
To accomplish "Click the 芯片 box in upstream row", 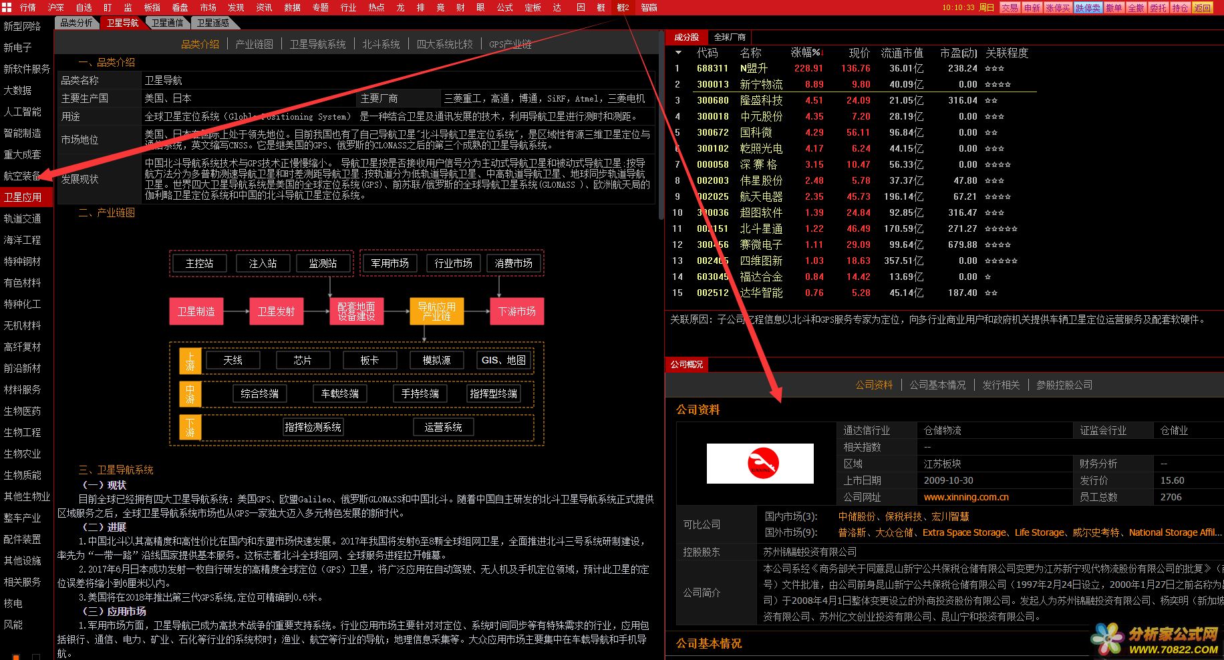I will pyautogui.click(x=303, y=360).
